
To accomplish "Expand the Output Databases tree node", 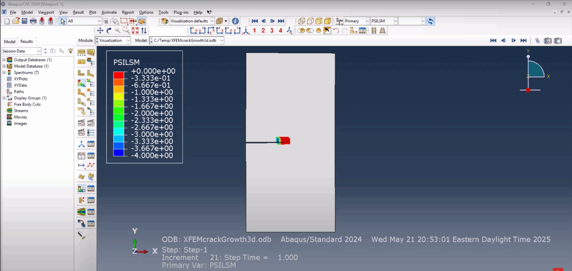I will 4,60.
